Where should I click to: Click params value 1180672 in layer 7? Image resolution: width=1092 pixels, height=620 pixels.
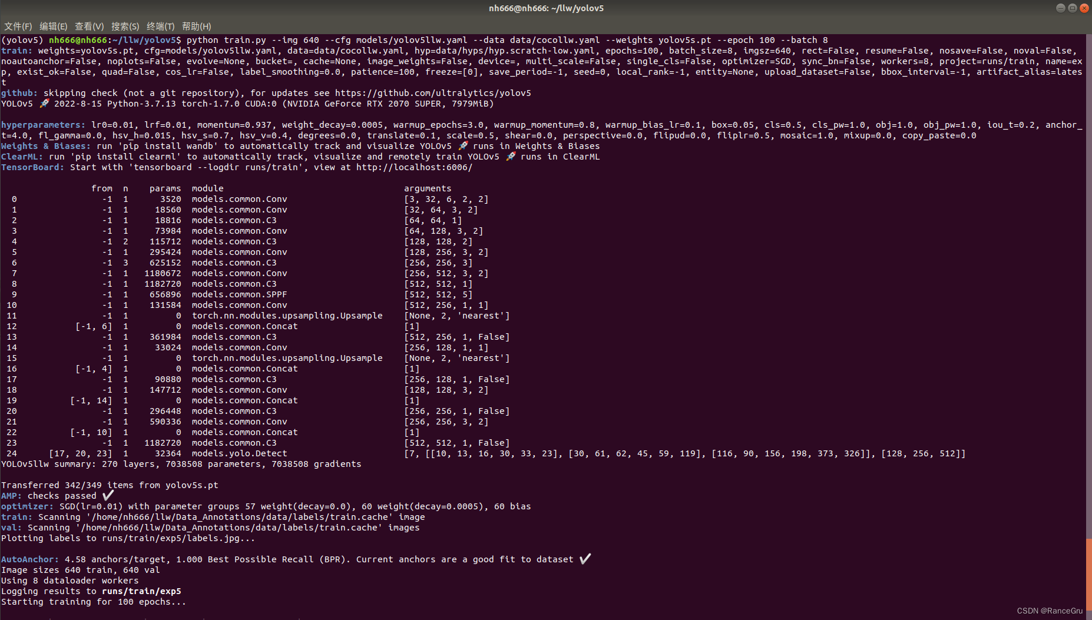pyautogui.click(x=163, y=273)
